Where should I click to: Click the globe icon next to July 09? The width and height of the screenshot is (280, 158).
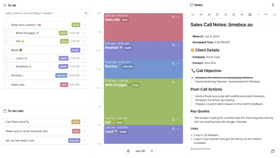128,151
